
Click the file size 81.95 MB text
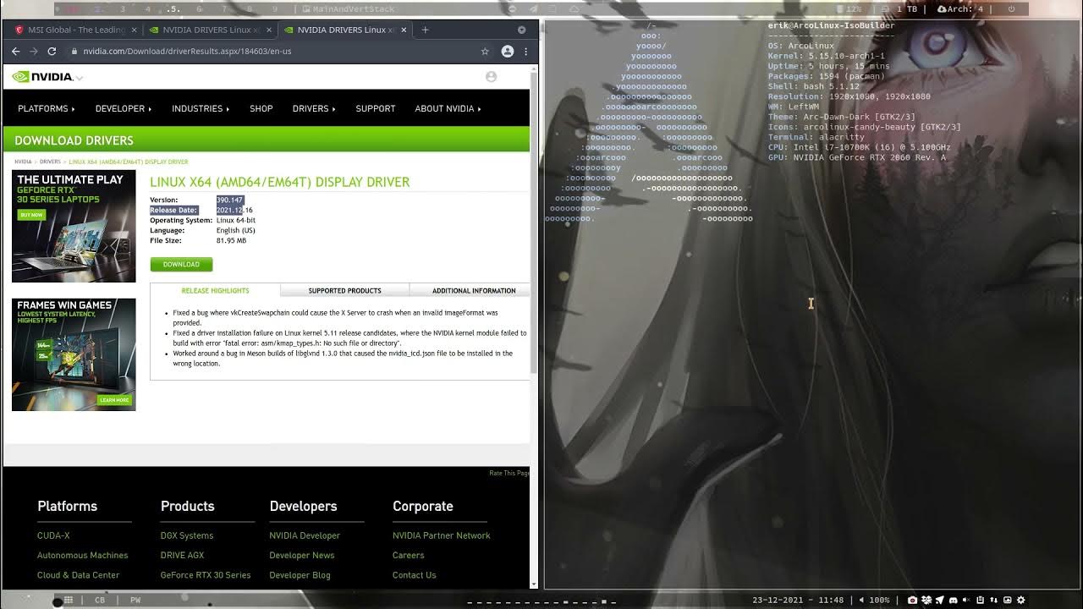[231, 240]
